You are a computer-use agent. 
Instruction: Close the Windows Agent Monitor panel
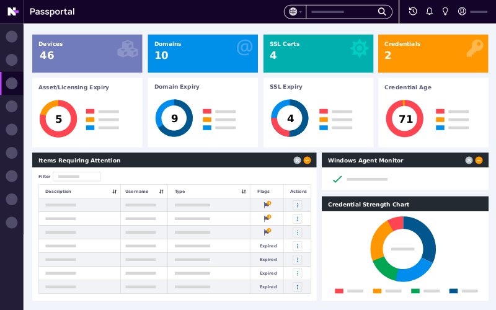pos(469,161)
